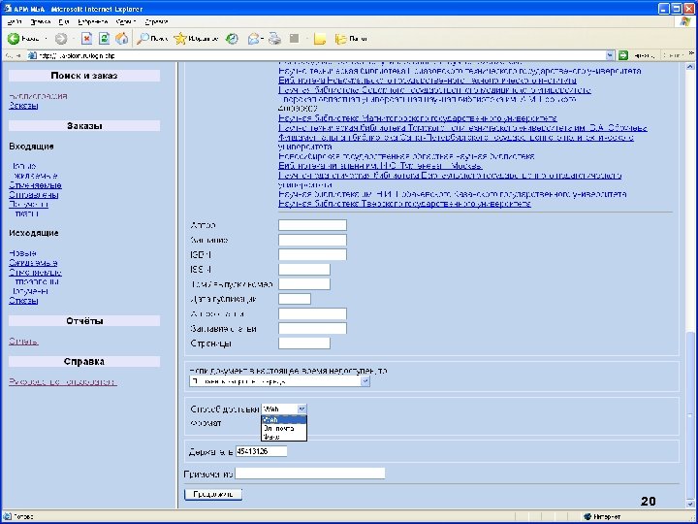Open browsing History clock icon
This screenshot has height=524, width=698.
coord(232,39)
